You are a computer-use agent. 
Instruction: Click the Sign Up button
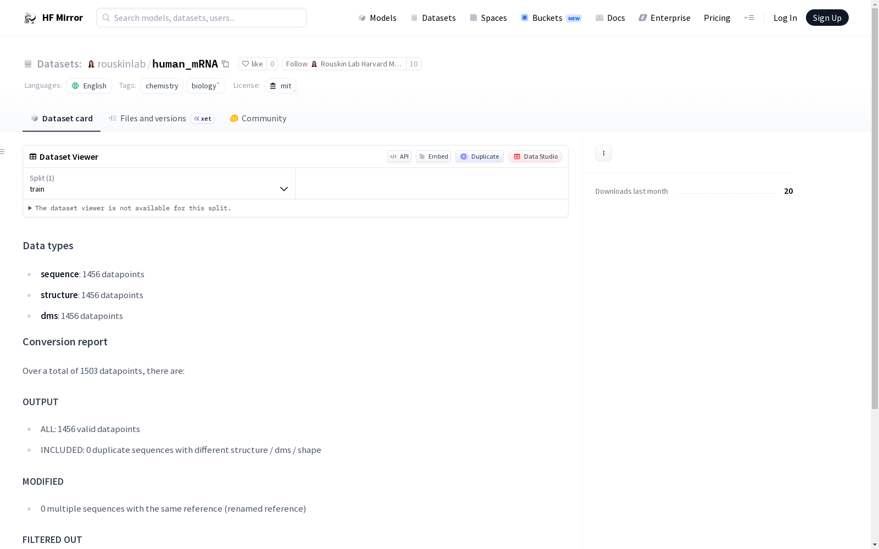coord(827,18)
